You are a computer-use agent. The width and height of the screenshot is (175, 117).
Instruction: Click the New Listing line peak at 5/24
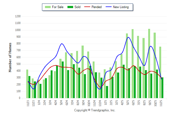(62, 44)
